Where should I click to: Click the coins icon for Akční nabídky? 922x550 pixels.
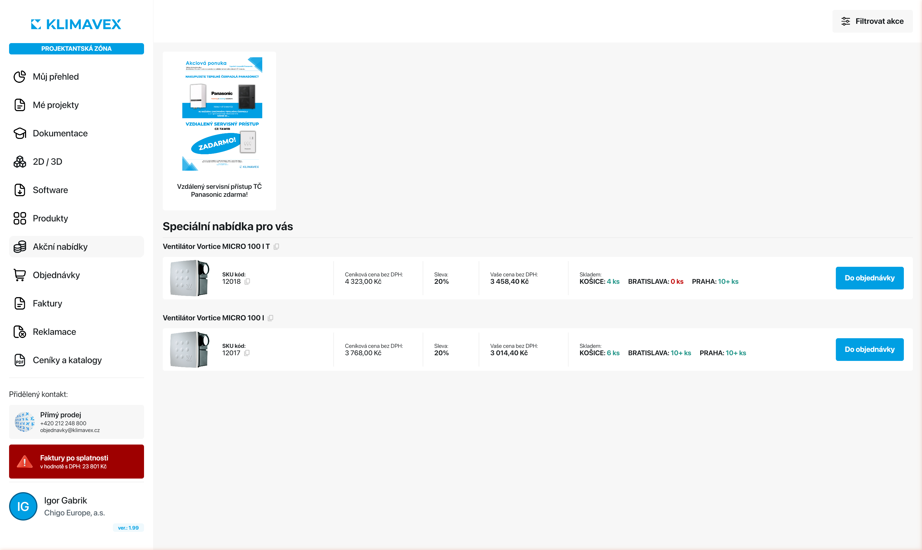20,247
